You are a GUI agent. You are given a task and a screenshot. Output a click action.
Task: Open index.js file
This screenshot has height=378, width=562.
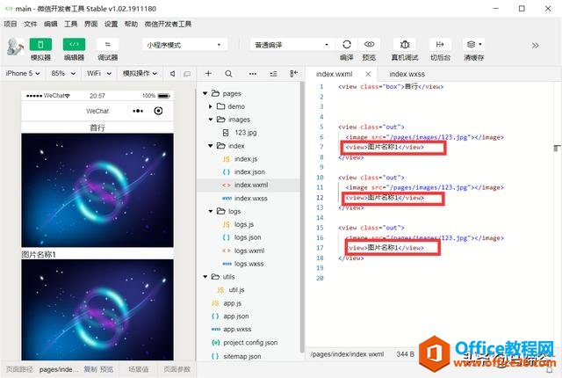(246, 159)
